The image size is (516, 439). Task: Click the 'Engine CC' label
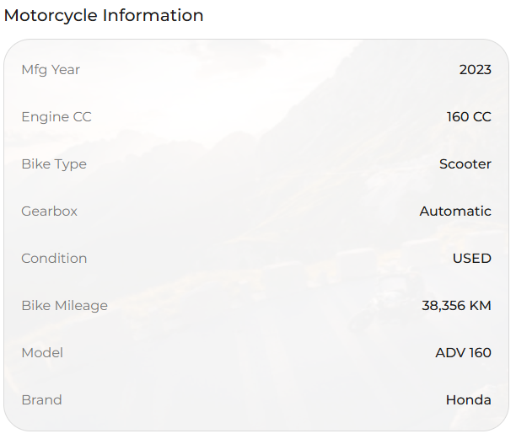(x=56, y=117)
